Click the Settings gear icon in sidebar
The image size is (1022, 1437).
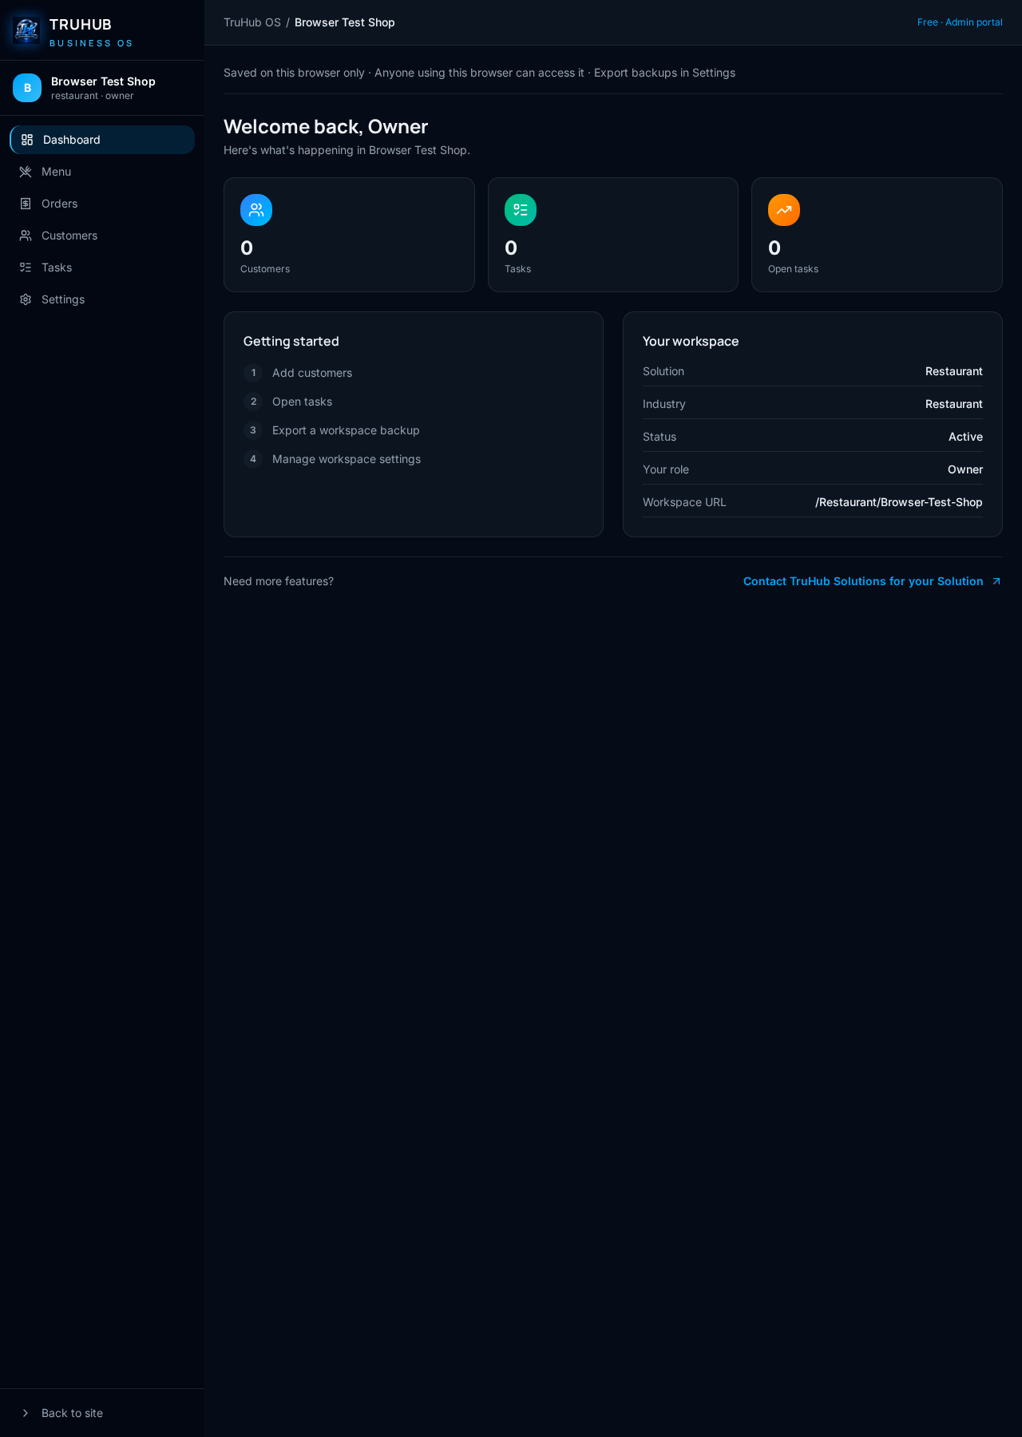pyautogui.click(x=26, y=299)
